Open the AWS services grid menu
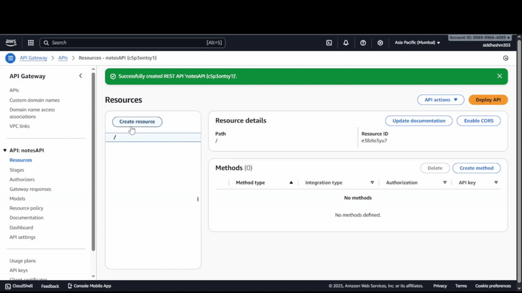This screenshot has width=522, height=293. [x=31, y=42]
